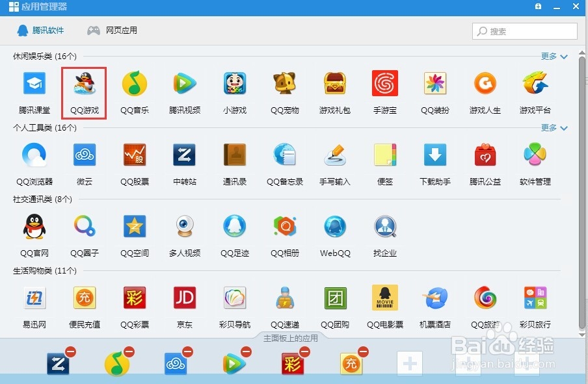Open the 软件管理 app
This screenshot has height=384, width=588.
point(535,155)
